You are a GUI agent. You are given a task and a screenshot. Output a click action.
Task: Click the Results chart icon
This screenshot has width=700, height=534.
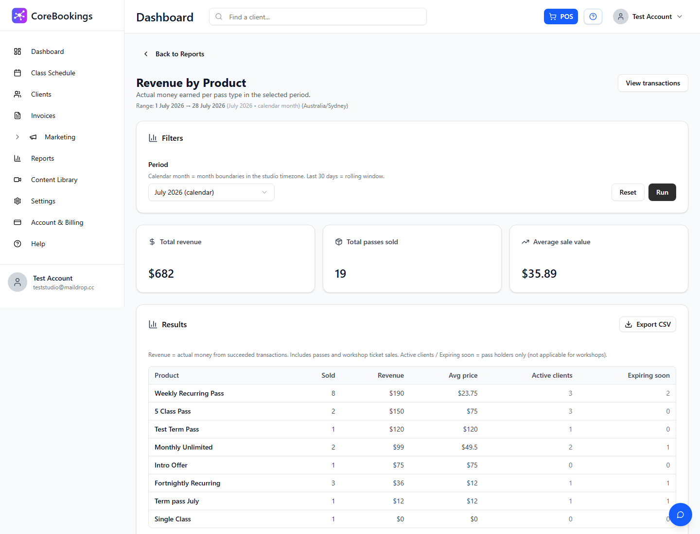[153, 324]
